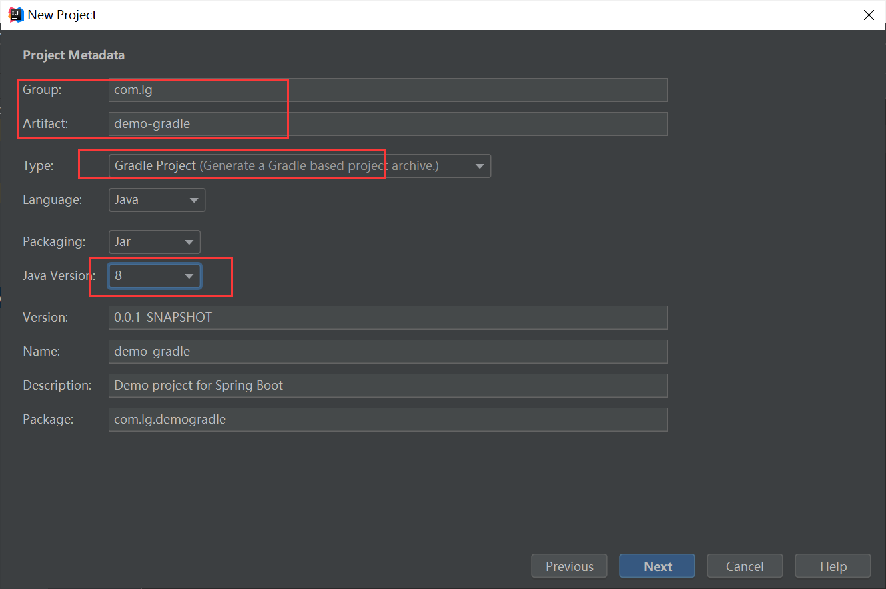Click the Group label
This screenshot has height=589, width=886.
tap(42, 90)
